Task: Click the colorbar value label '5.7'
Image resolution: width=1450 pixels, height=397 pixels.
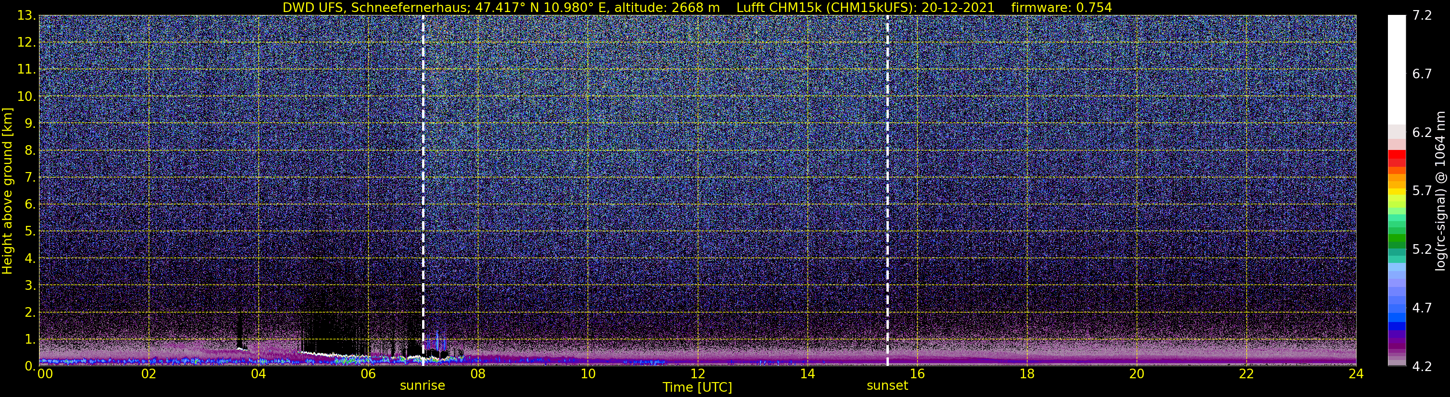Action: 1422,191
